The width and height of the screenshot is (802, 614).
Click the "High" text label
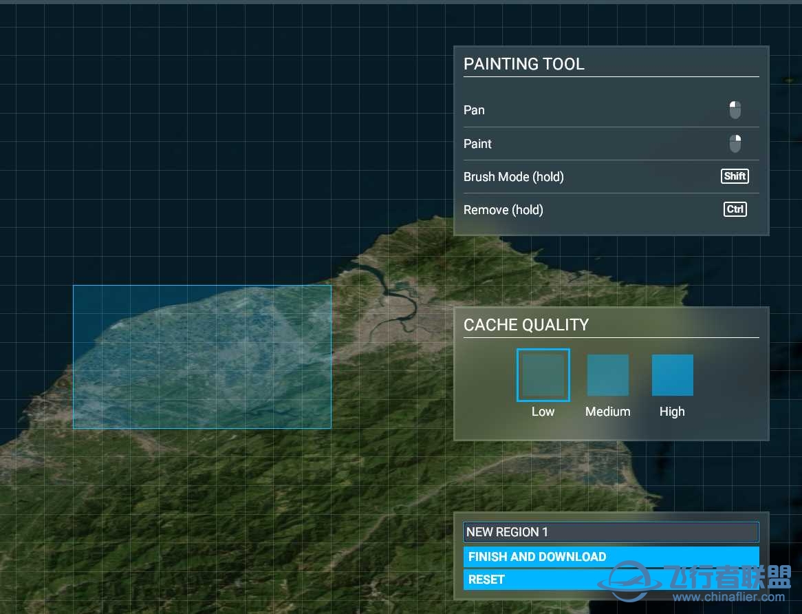[672, 412]
